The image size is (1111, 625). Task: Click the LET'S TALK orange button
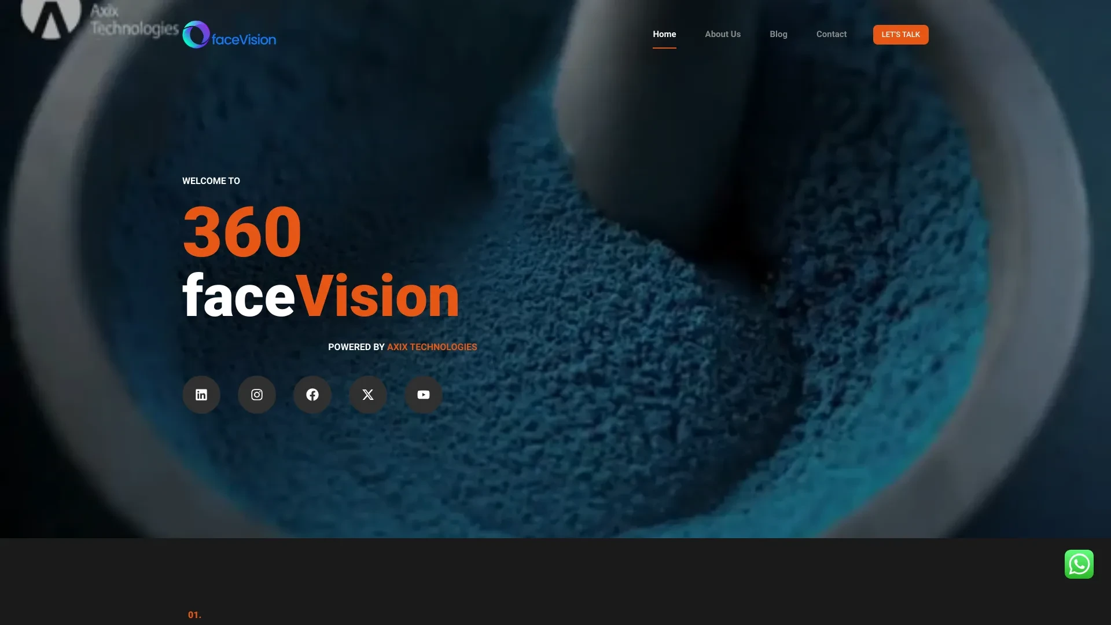click(900, 34)
